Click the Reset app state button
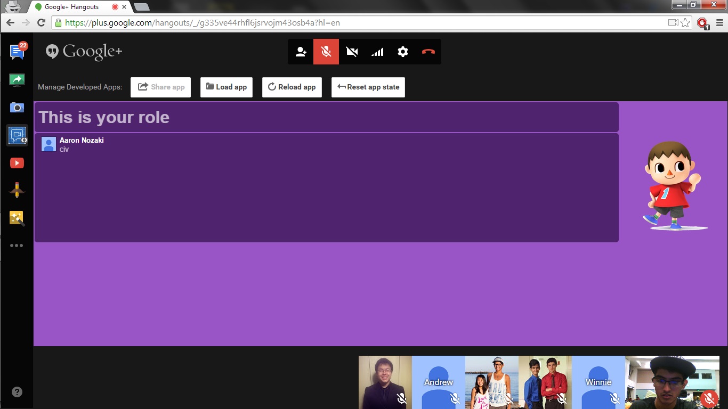 368,87
